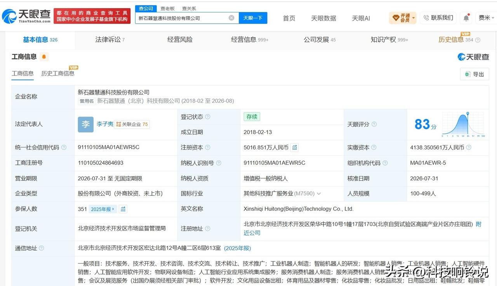Click the help icon beside 通信地址
497x286 pixels.
(x=42, y=248)
